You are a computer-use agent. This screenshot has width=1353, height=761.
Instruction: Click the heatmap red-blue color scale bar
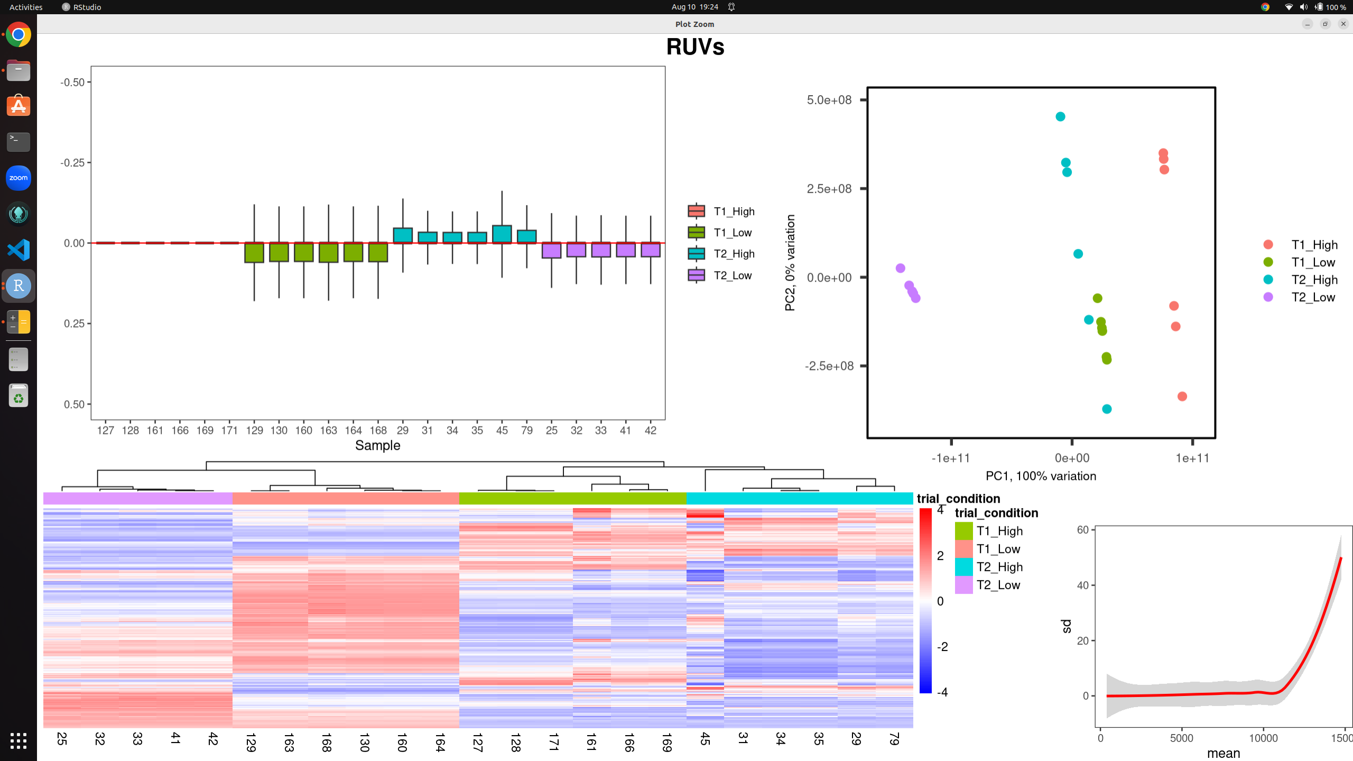point(925,601)
